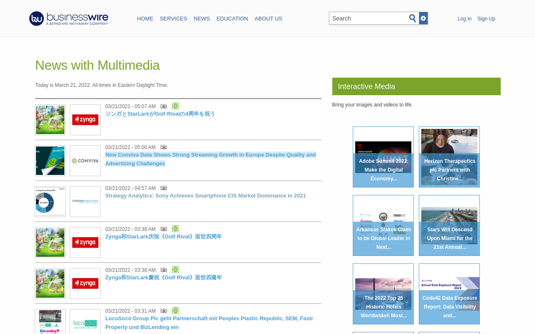Open the ABOUT US menu
535x334 pixels.
click(x=268, y=19)
